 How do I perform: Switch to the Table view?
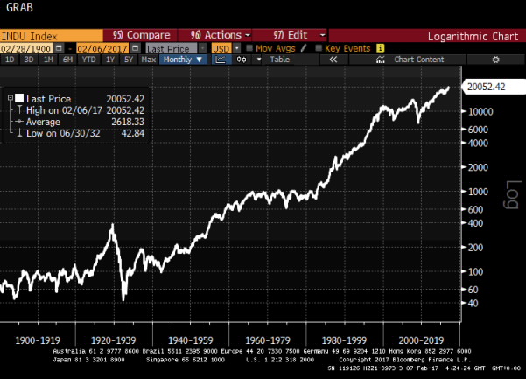coord(279,60)
